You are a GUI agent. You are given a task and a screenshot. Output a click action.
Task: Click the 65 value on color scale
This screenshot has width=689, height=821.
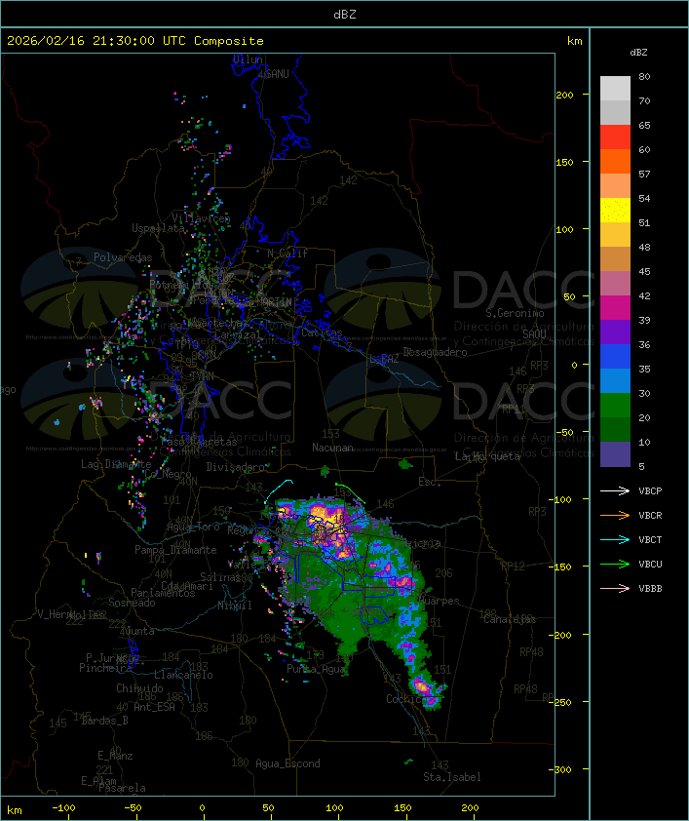pos(644,125)
